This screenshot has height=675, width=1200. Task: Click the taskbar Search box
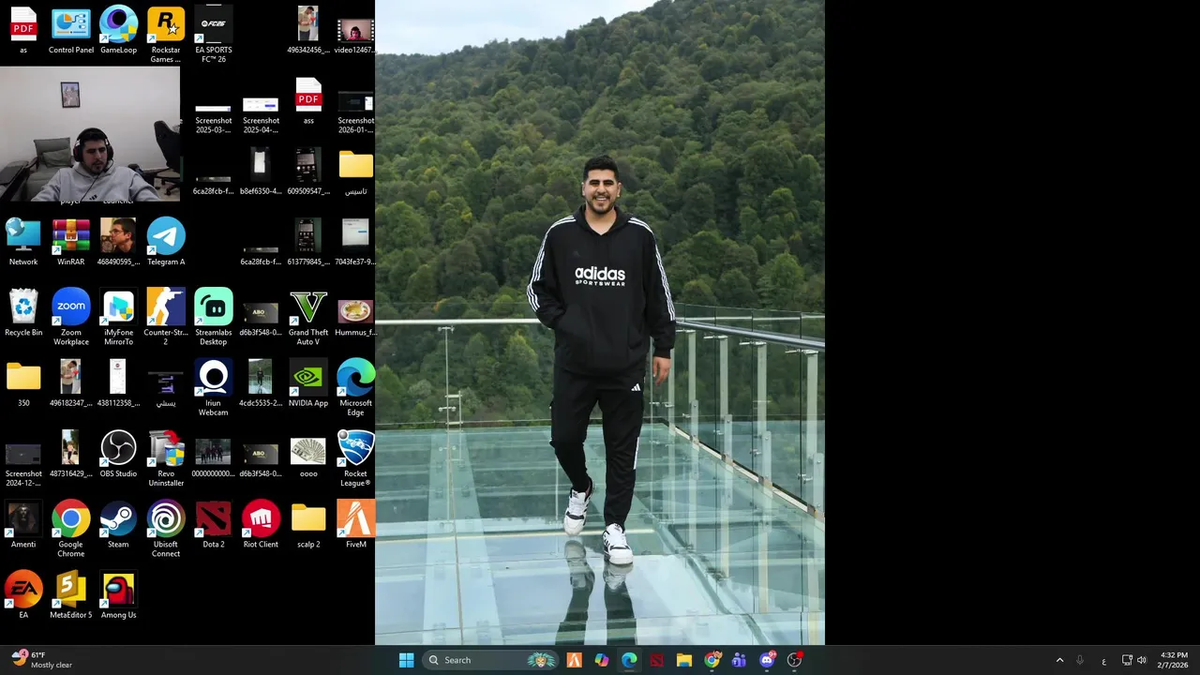point(490,660)
